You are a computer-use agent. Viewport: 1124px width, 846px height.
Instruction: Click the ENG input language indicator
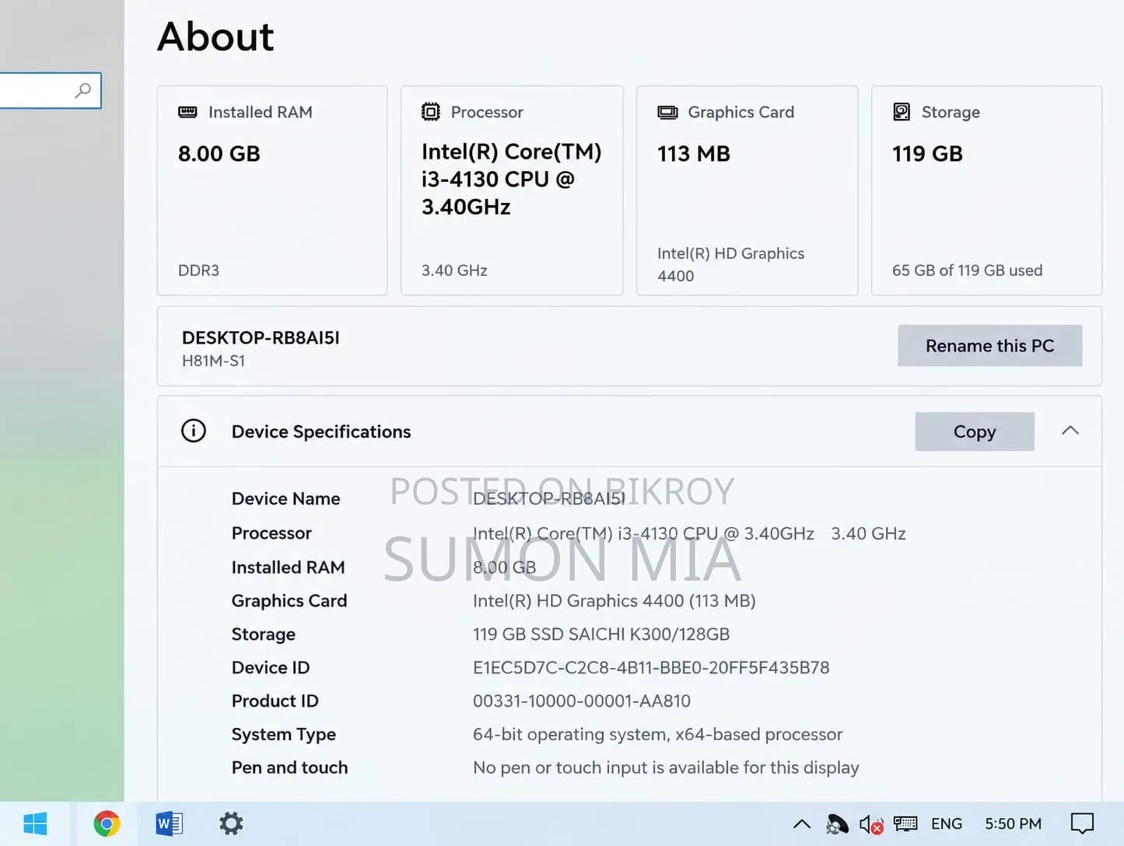[x=947, y=824]
